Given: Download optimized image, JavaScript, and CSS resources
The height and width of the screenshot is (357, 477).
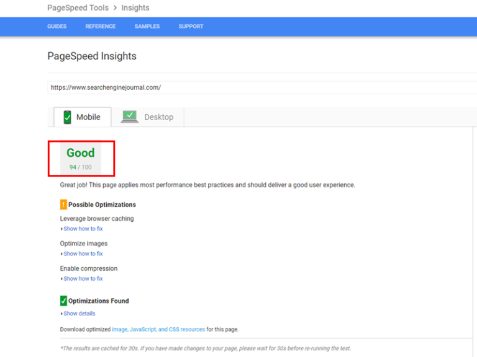Looking at the screenshot, I should tap(158, 329).
